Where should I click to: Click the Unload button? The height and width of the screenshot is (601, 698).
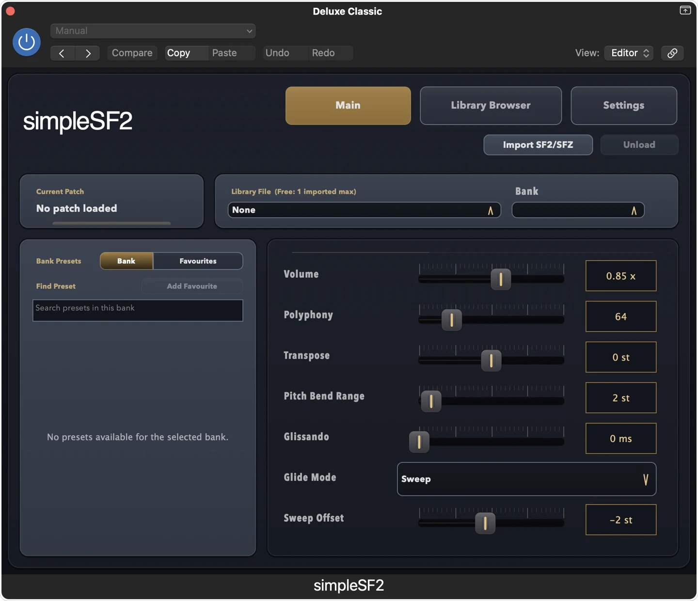coord(639,145)
